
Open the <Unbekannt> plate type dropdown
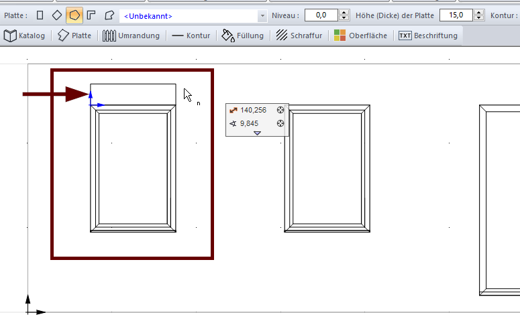262,15
